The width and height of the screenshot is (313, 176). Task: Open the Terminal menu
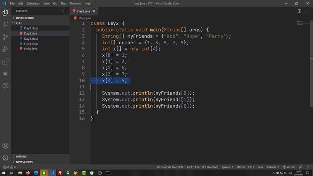(76, 3)
